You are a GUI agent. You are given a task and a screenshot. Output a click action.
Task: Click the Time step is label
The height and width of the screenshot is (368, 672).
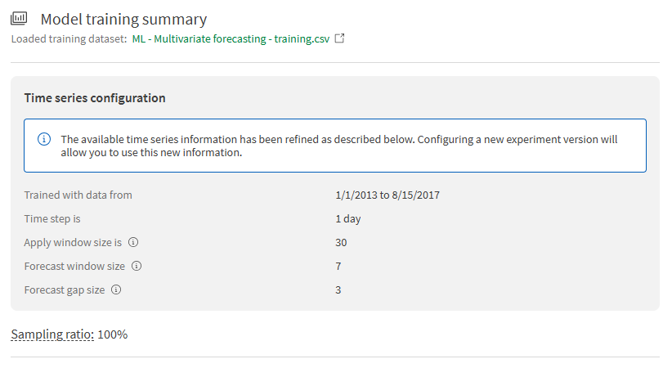click(52, 219)
